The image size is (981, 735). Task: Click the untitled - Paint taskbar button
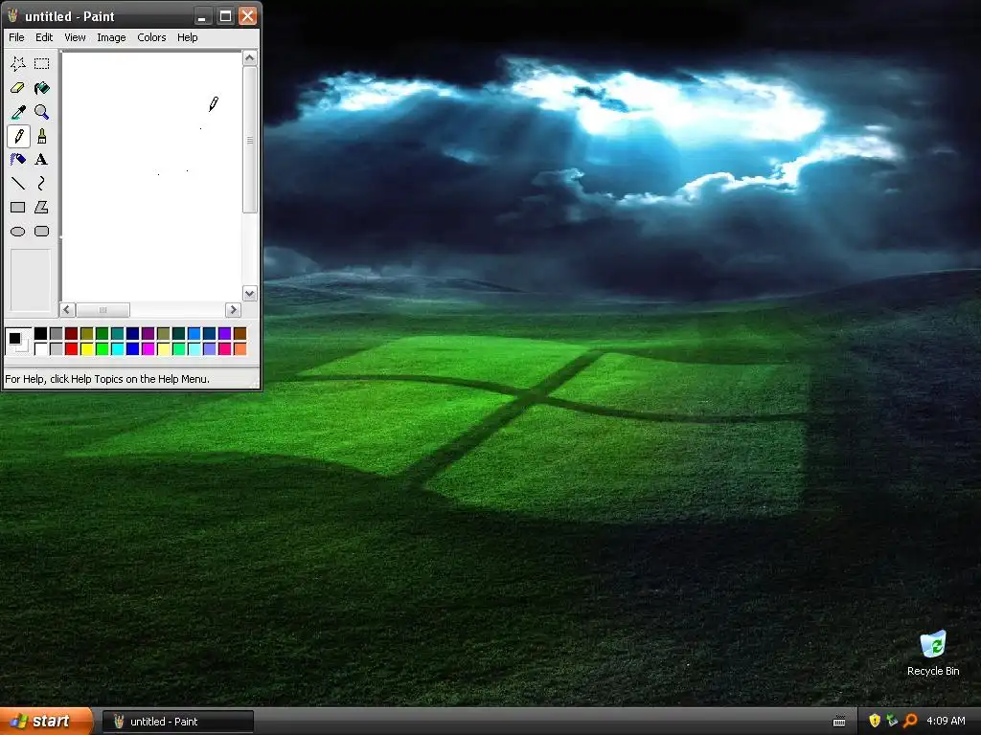pos(178,722)
